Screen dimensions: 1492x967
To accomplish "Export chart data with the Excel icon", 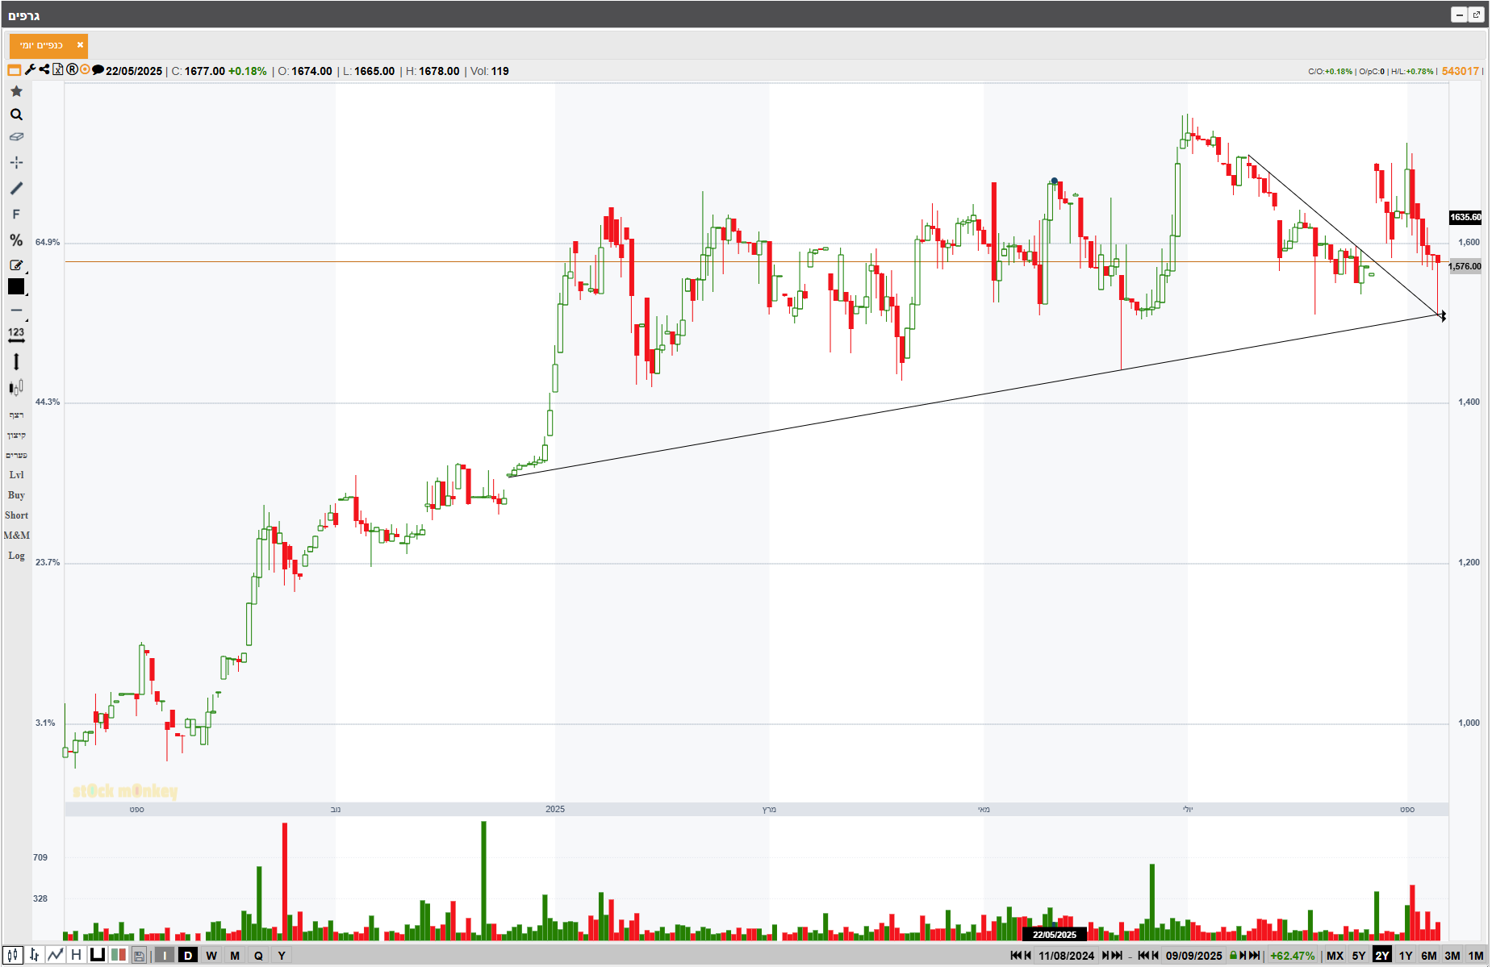I will click(x=58, y=70).
